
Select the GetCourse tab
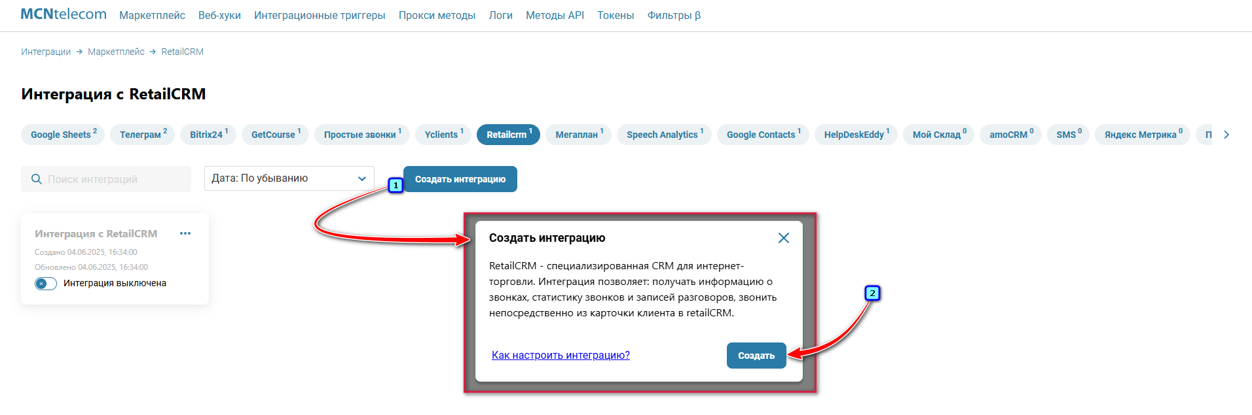pos(275,135)
